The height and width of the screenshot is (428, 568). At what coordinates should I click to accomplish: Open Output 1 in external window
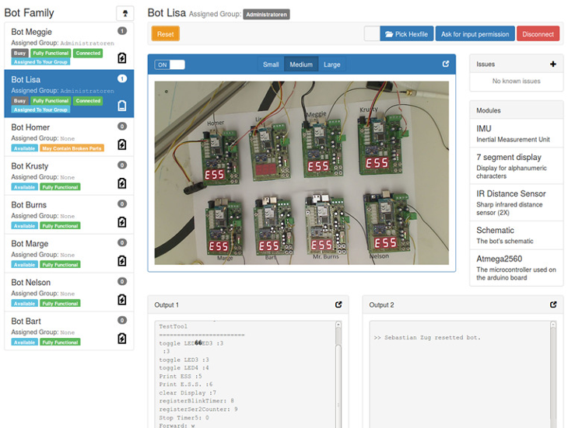tap(338, 305)
